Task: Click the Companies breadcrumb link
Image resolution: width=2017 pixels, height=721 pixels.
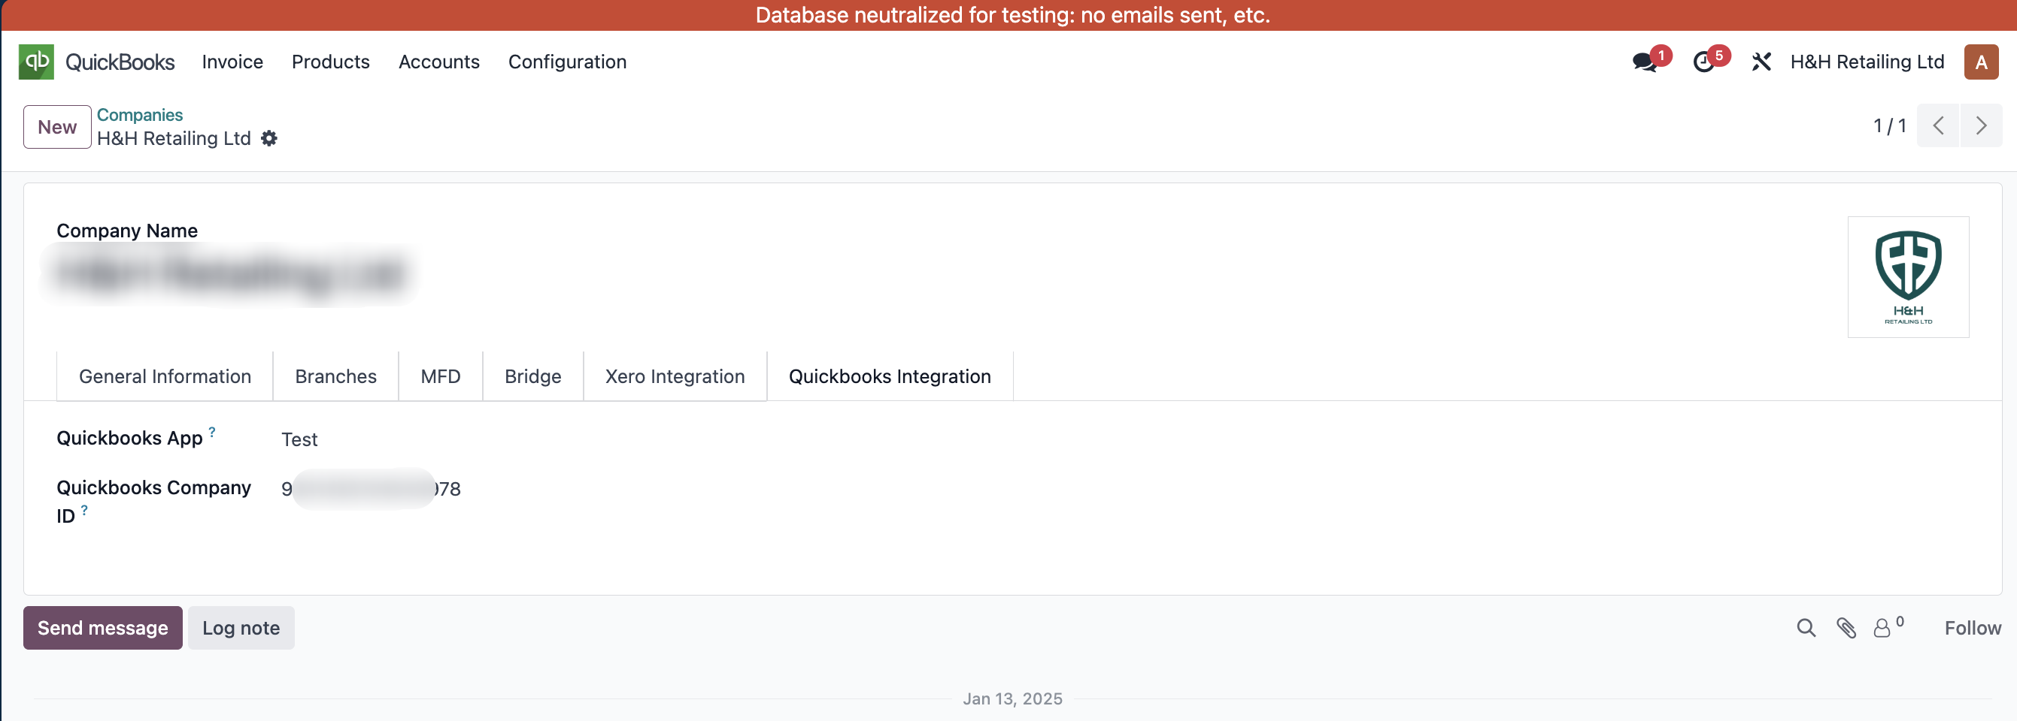Action: click(x=139, y=115)
